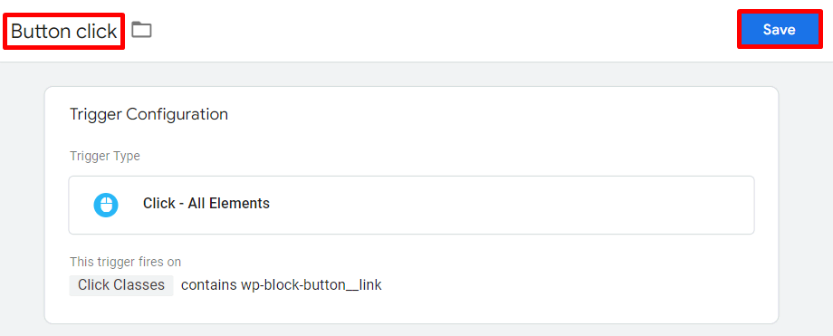Screen dimensions: 833x336
Task: Open the folder icon beside the trigger name
Action: [x=141, y=30]
